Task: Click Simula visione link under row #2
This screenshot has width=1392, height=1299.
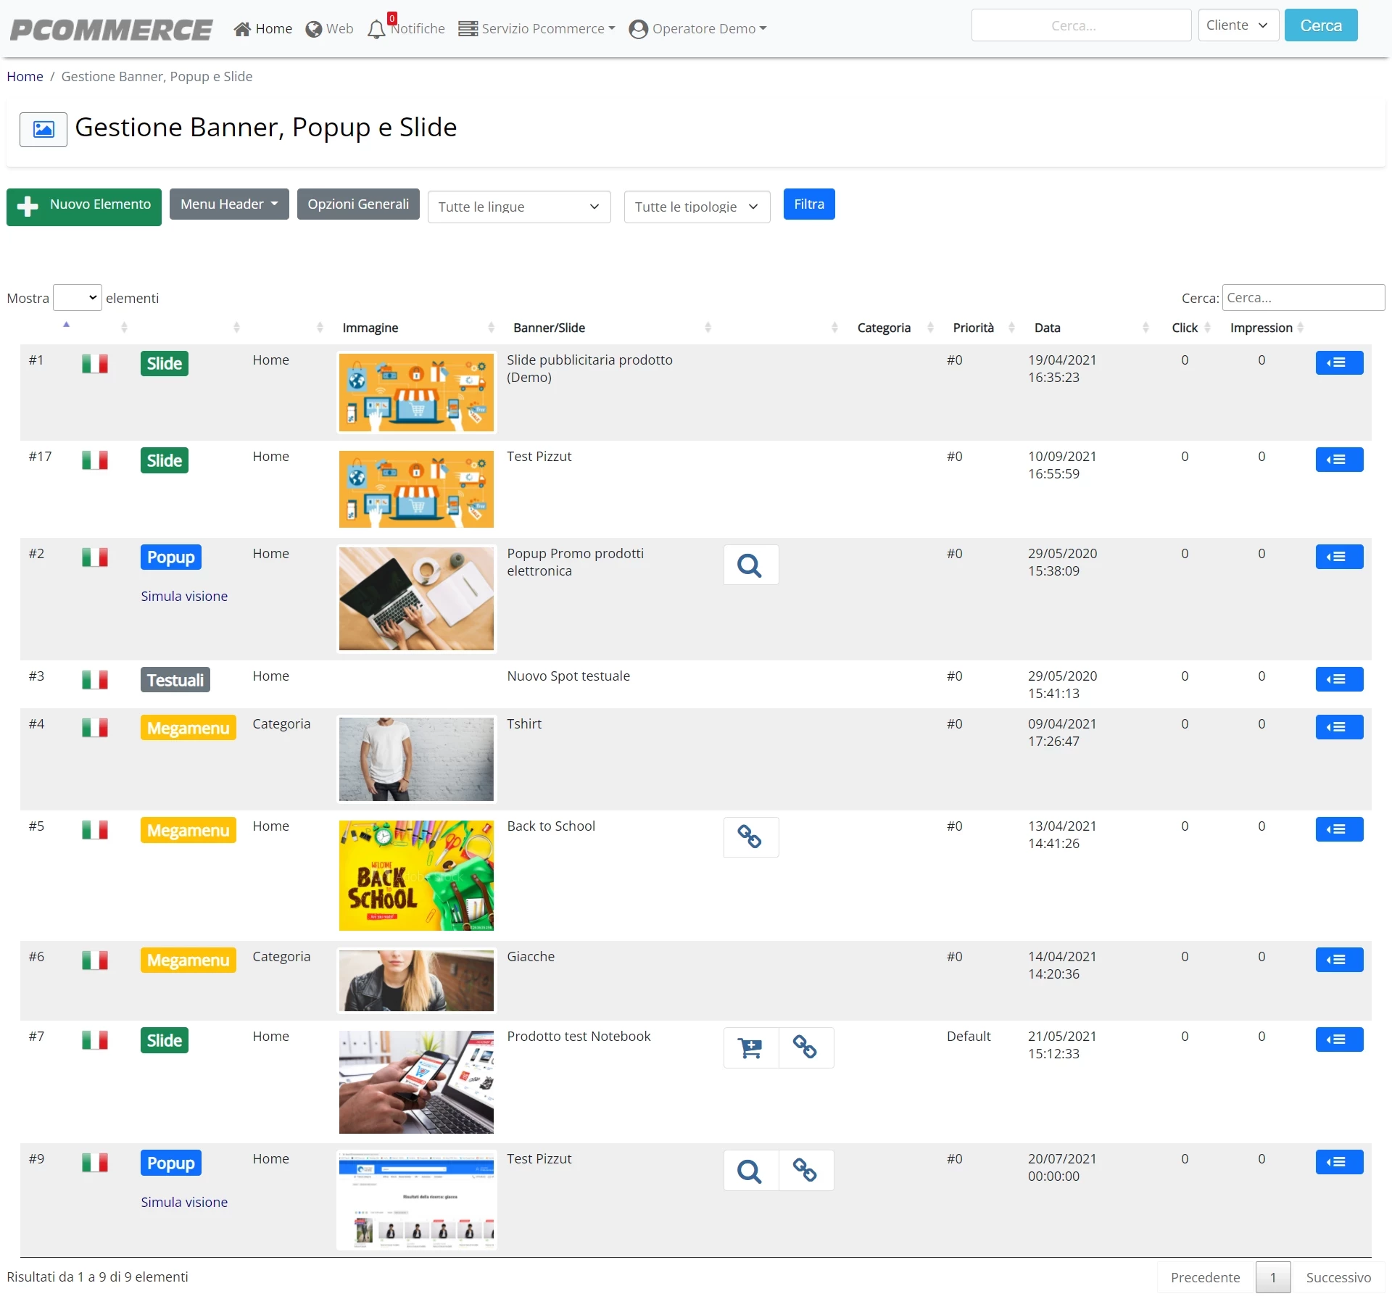Action: 184,596
